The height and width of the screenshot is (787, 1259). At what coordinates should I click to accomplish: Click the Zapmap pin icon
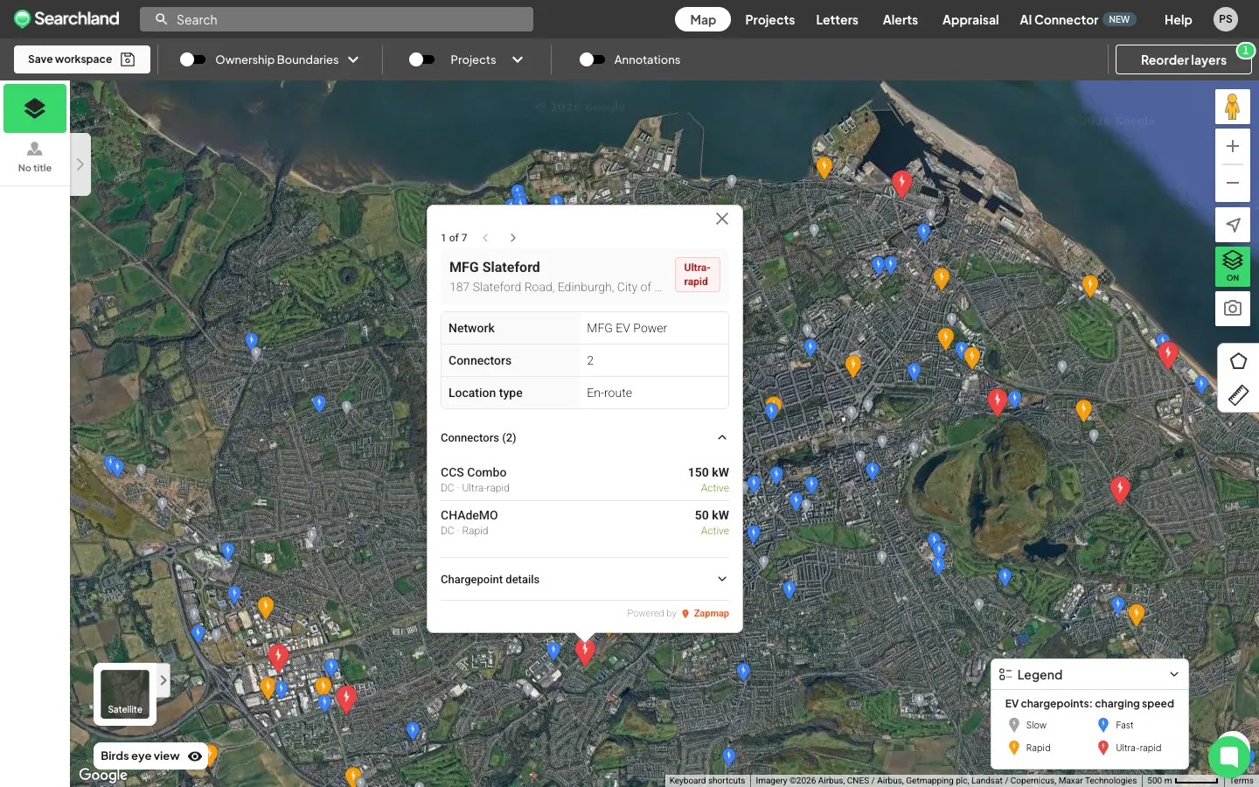[x=685, y=614]
